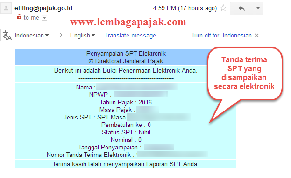Click the translate icon in the translation bar
Image resolution: width=291 pixels, height=178 pixels.
point(7,35)
